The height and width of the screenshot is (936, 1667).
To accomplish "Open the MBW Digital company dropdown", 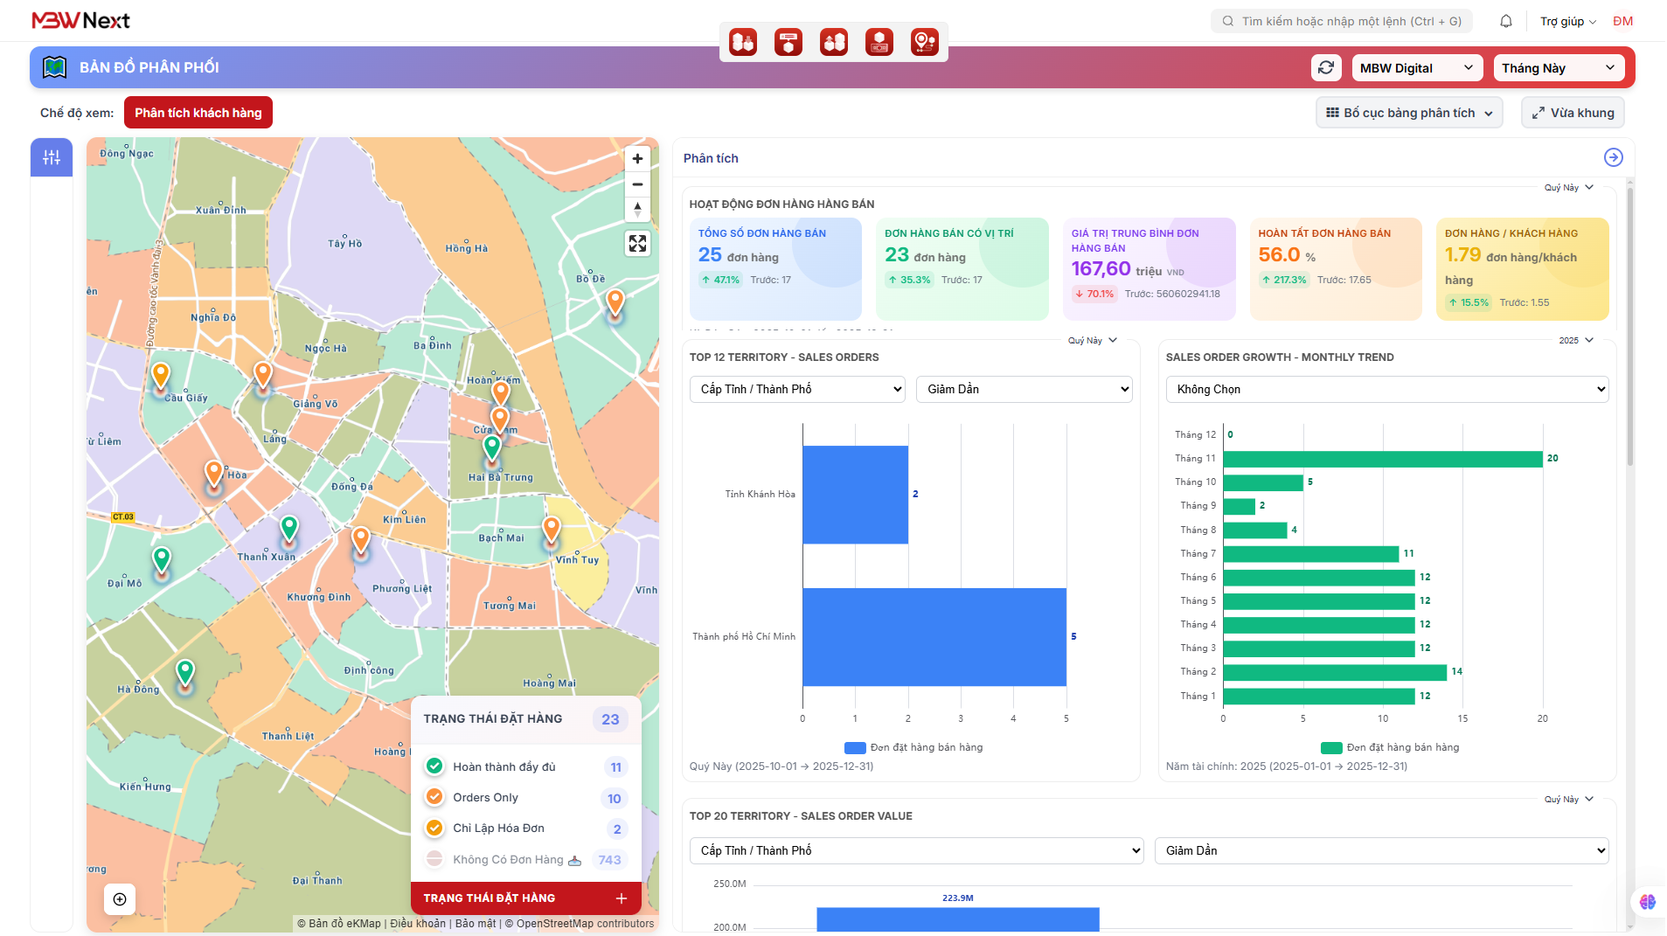I will (1414, 68).
